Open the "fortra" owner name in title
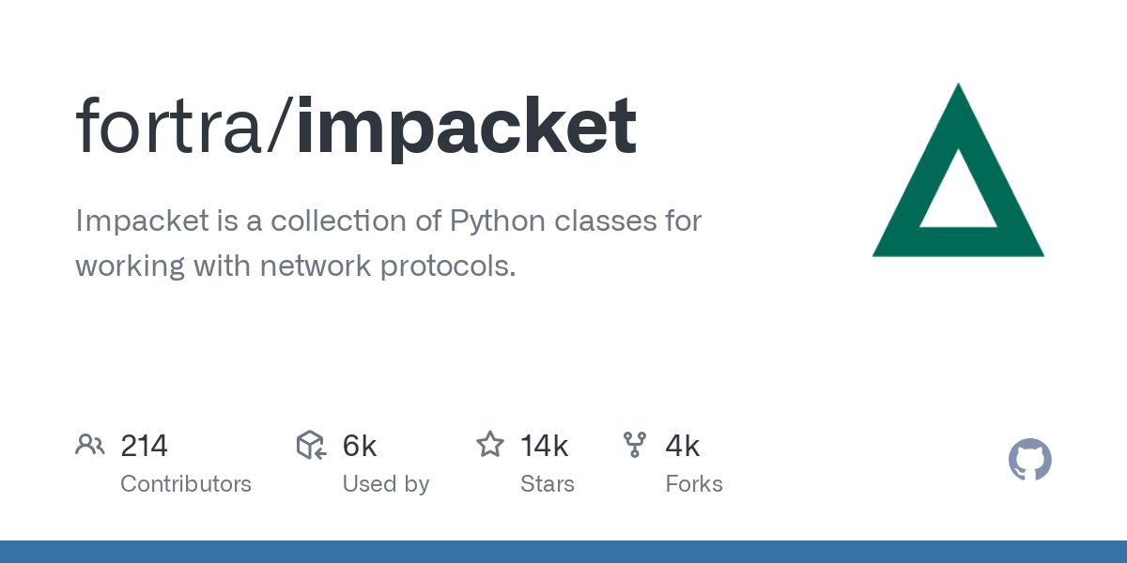 171,127
